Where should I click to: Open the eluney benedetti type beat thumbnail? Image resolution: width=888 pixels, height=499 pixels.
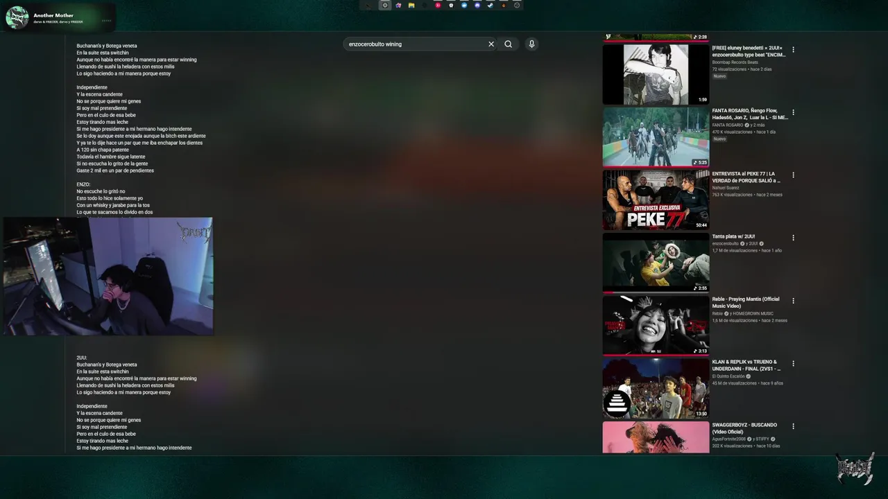click(656, 74)
